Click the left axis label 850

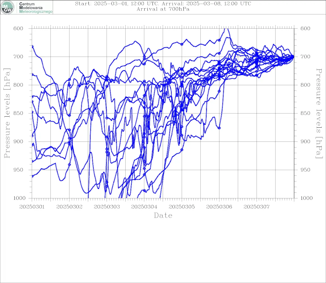tap(18, 113)
